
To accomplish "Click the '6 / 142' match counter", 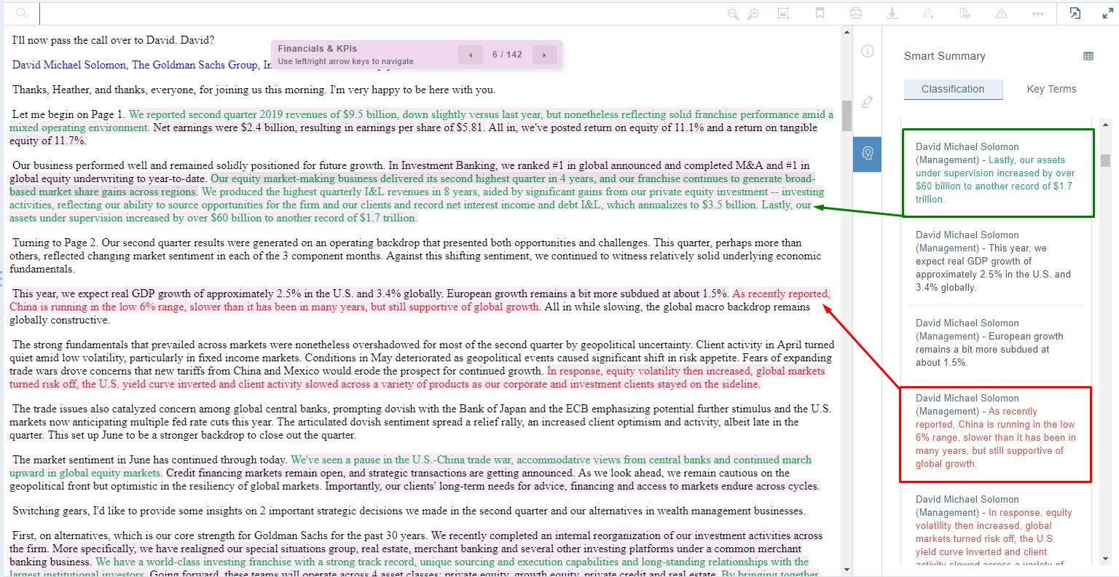I will (507, 55).
